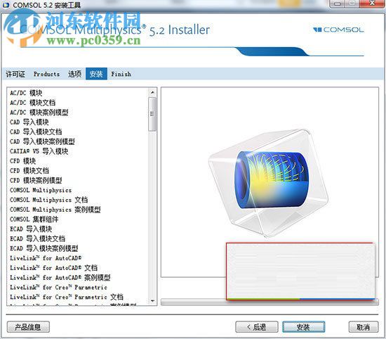
Task: Select the 'LiveLink for AutoCAD 案例模型' row
Action: 78,278
